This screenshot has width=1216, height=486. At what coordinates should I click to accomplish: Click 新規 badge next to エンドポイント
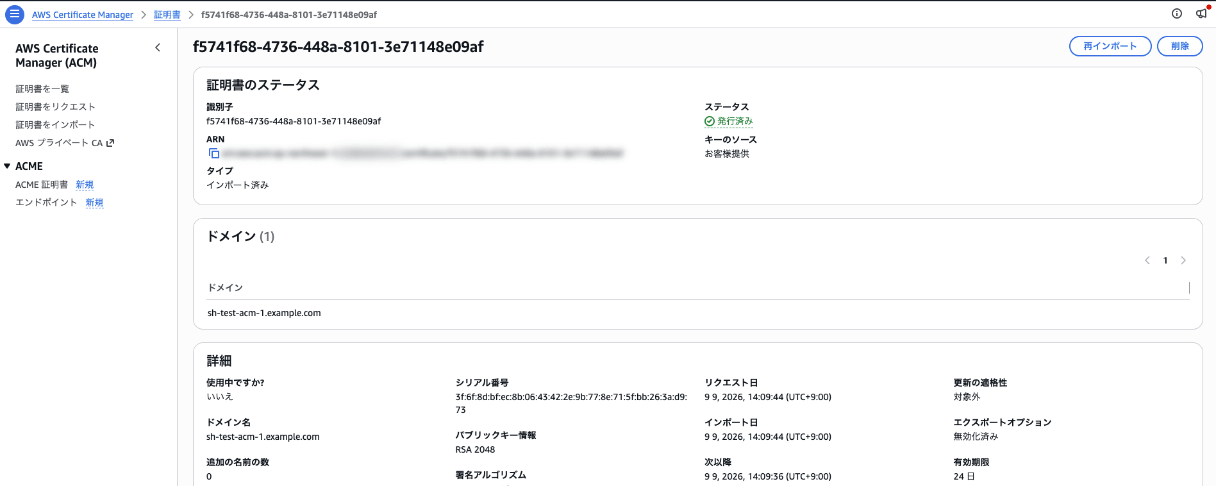94,203
